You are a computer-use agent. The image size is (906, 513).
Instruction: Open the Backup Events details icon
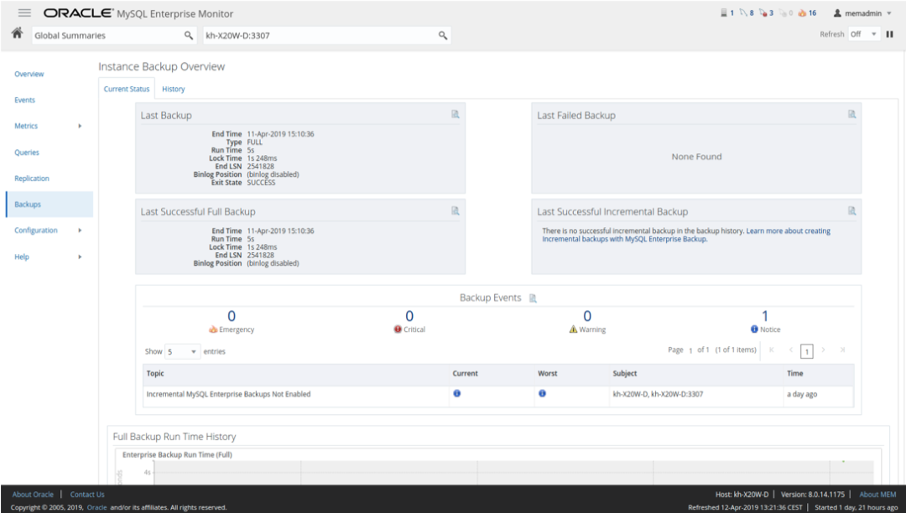[533, 298]
